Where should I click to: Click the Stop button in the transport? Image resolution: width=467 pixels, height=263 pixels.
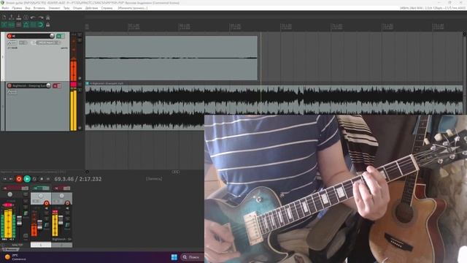[42, 179]
